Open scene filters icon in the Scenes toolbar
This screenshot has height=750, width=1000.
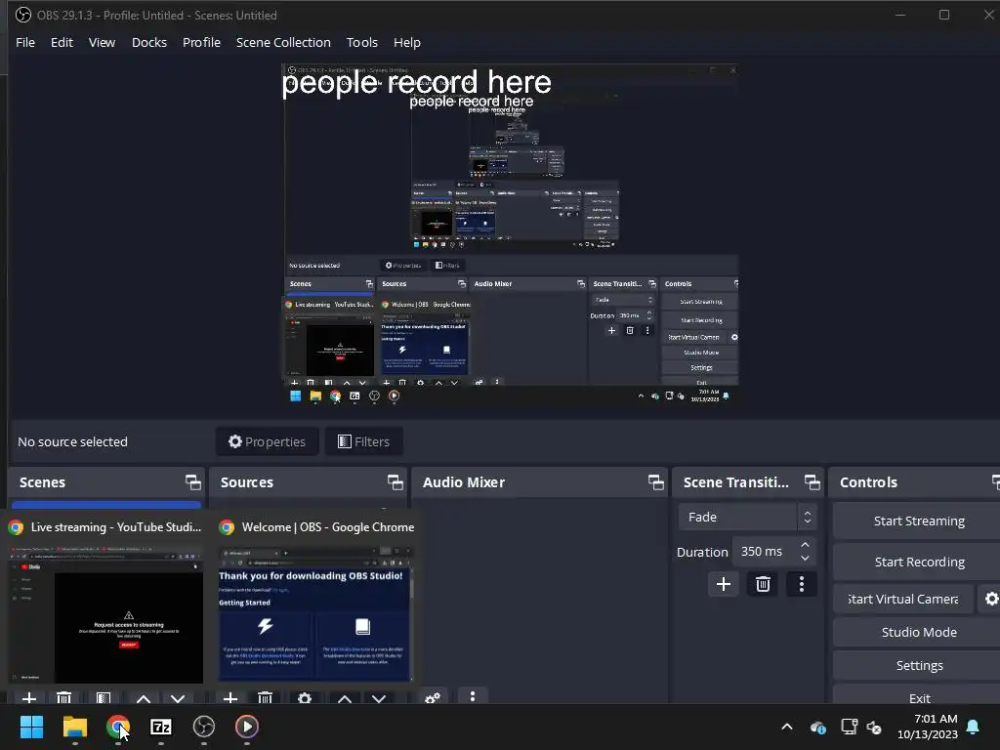tap(104, 697)
